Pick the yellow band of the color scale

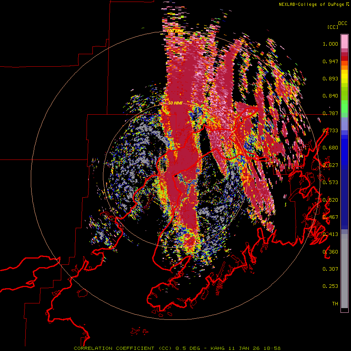[344, 77]
